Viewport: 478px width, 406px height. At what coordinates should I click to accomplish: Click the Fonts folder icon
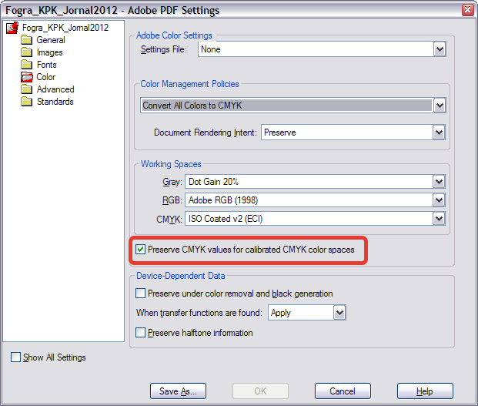point(26,65)
